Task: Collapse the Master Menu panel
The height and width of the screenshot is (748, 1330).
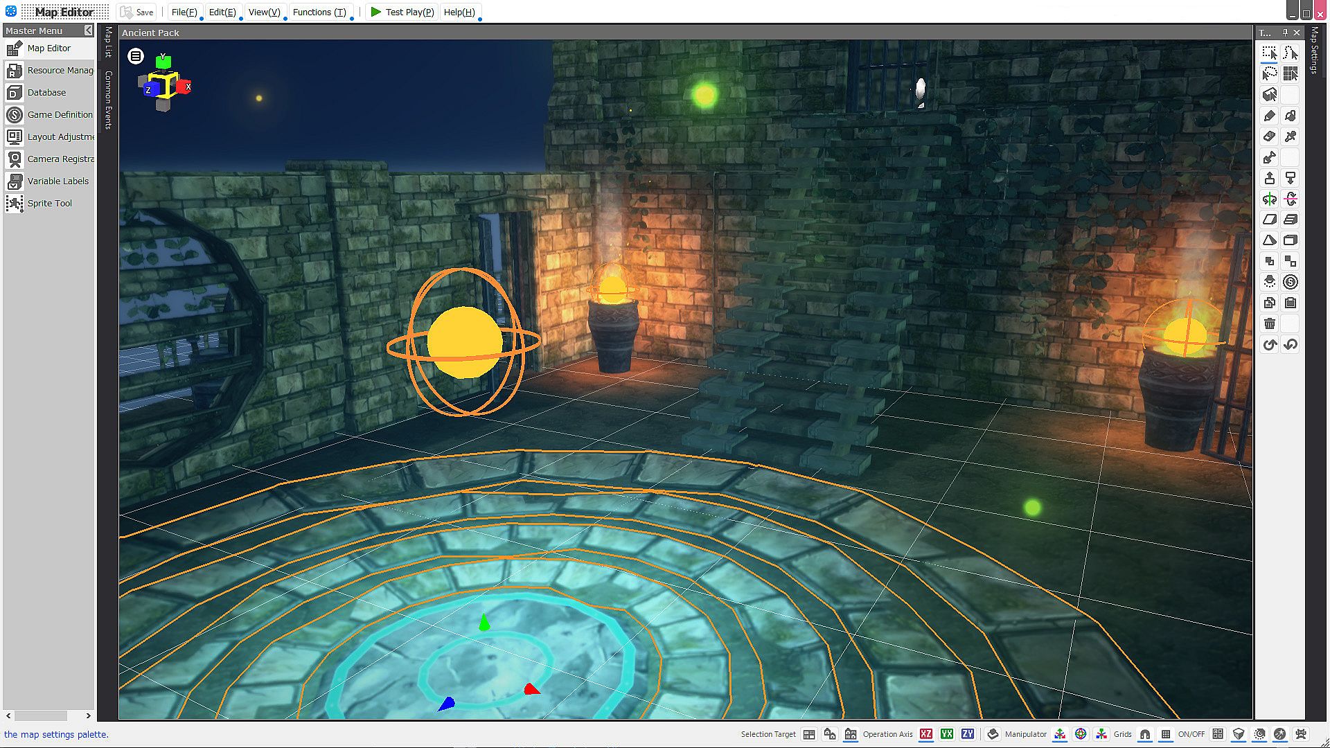Action: [x=88, y=30]
